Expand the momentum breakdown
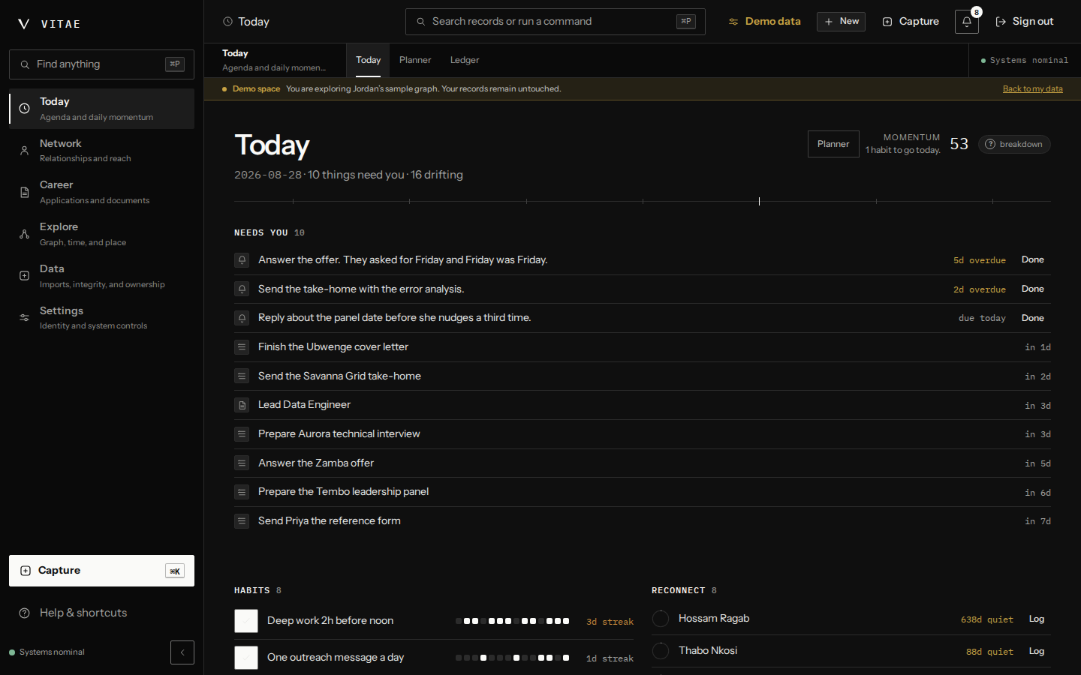Screen dimensions: 1081x675 1014,144
